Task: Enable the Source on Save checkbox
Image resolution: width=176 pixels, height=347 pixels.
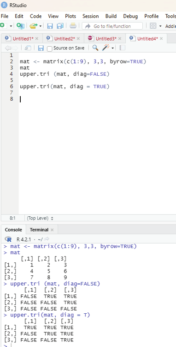Action: click(50, 49)
